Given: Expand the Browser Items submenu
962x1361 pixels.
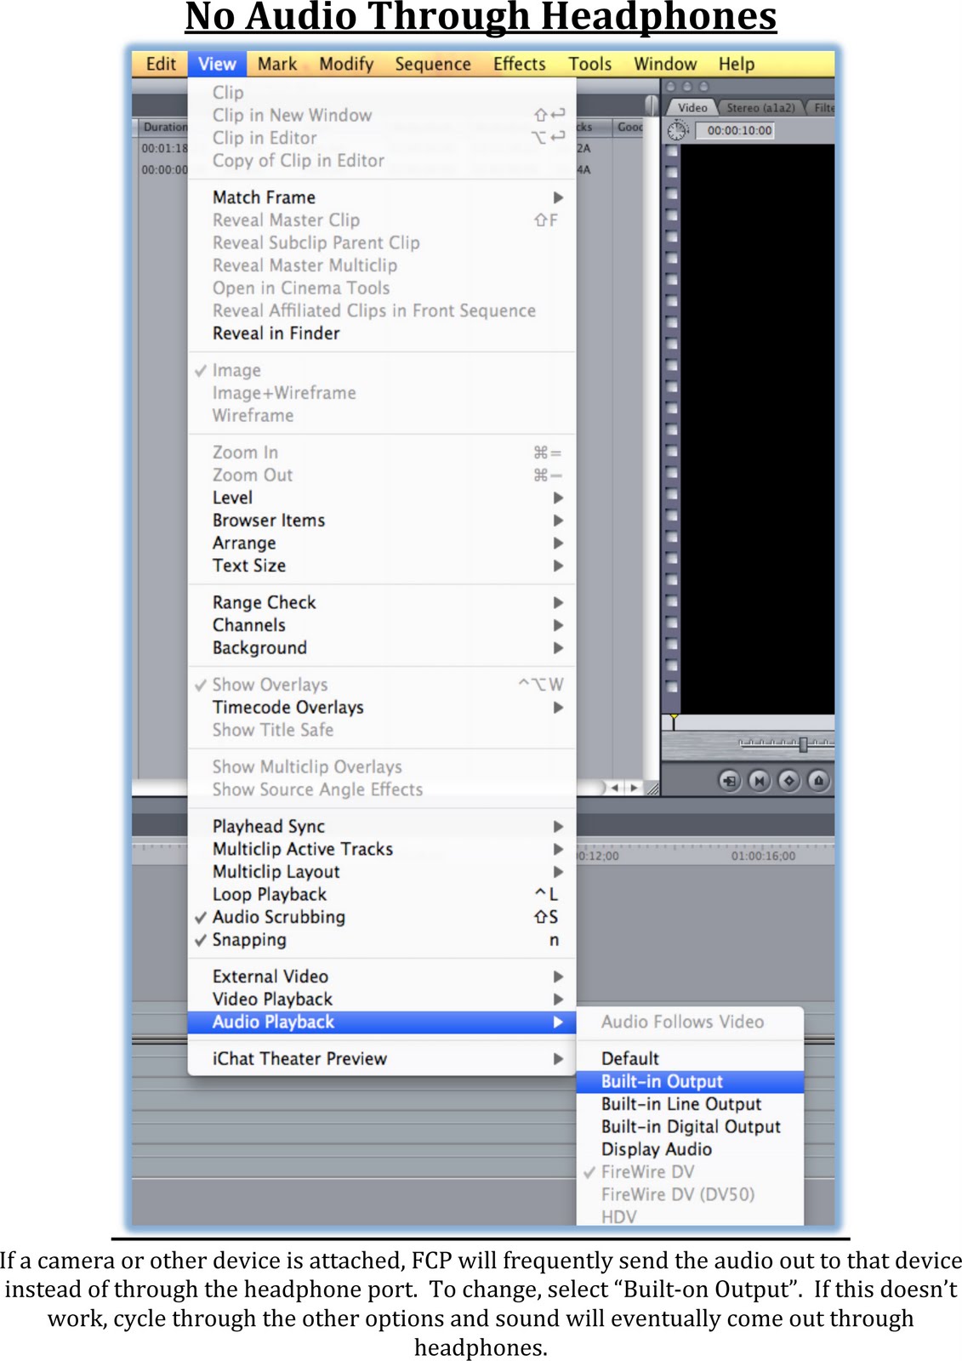Looking at the screenshot, I should (x=381, y=521).
